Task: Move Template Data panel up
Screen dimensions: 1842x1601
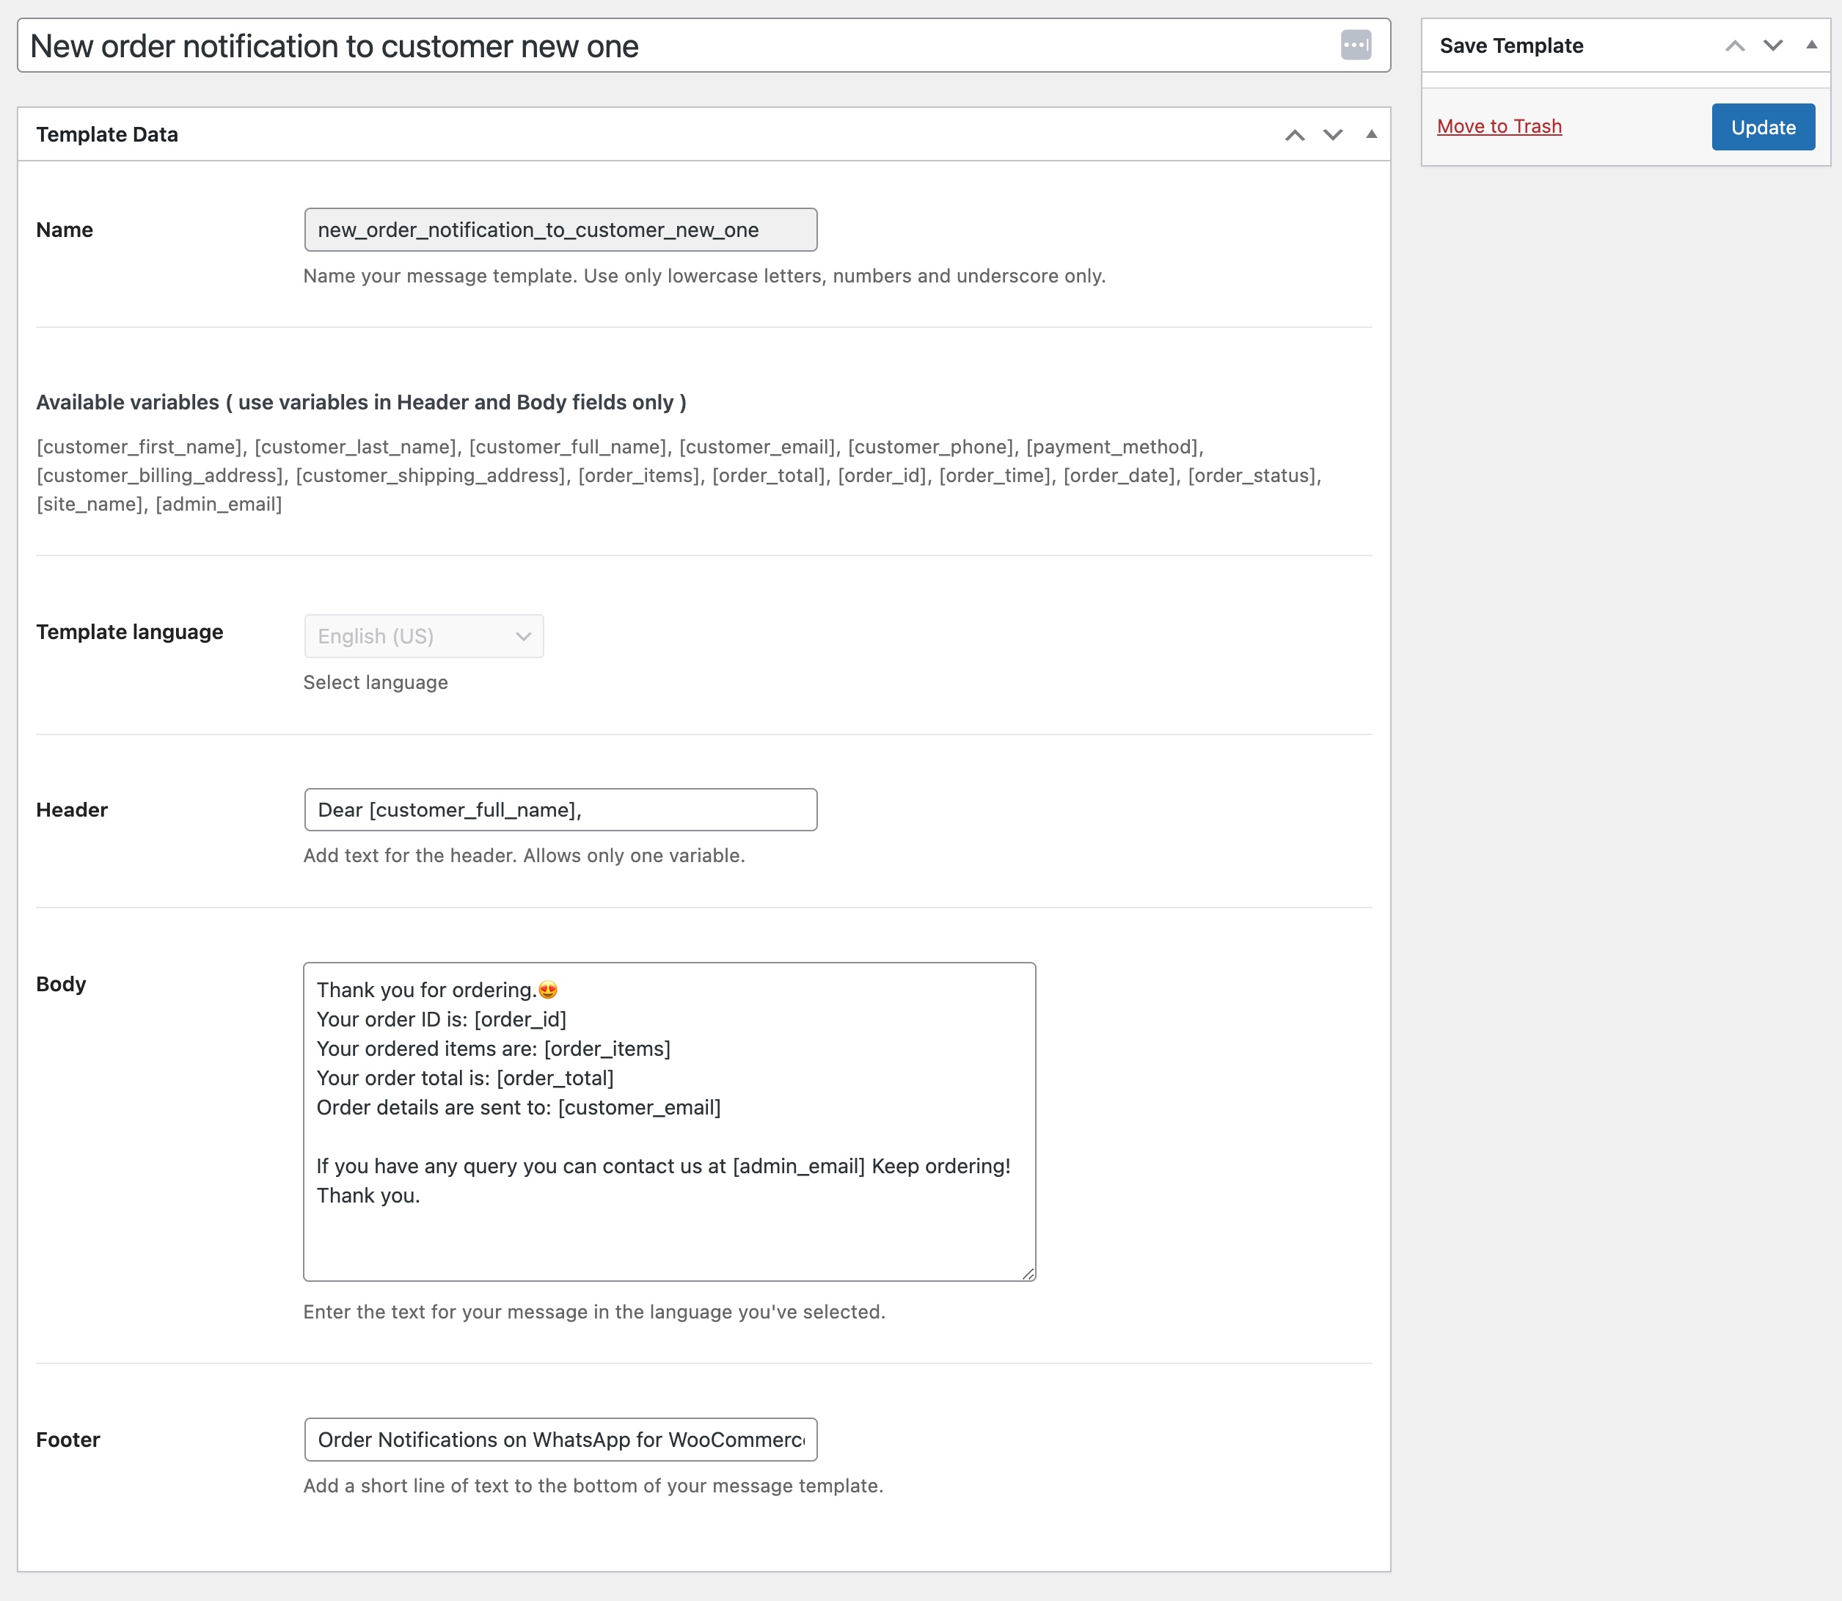Action: pyautogui.click(x=1295, y=135)
